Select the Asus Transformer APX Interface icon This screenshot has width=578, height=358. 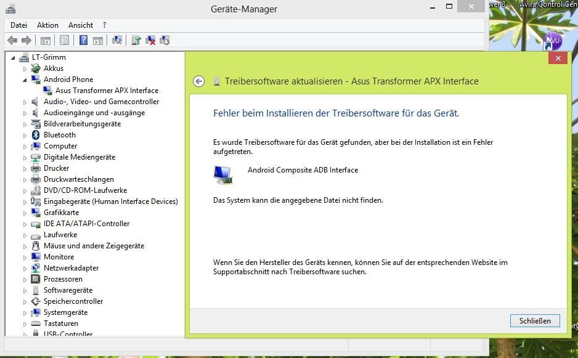coord(47,91)
